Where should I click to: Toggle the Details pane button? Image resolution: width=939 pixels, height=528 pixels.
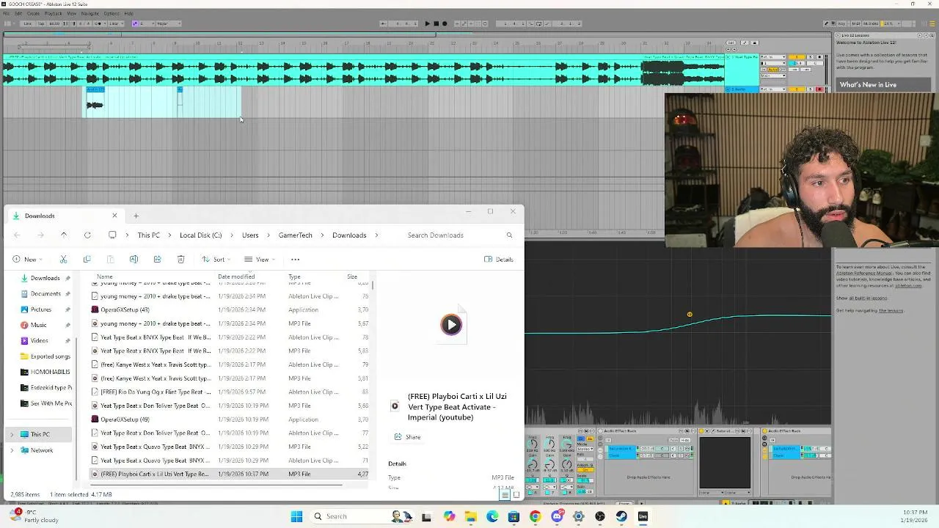tap(499, 260)
